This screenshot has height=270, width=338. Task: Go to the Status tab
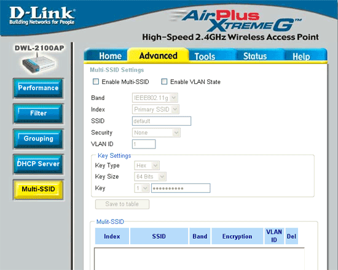coord(255,56)
